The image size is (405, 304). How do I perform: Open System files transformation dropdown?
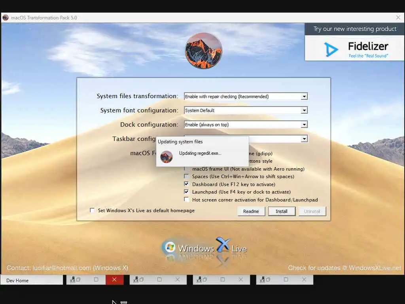304,97
